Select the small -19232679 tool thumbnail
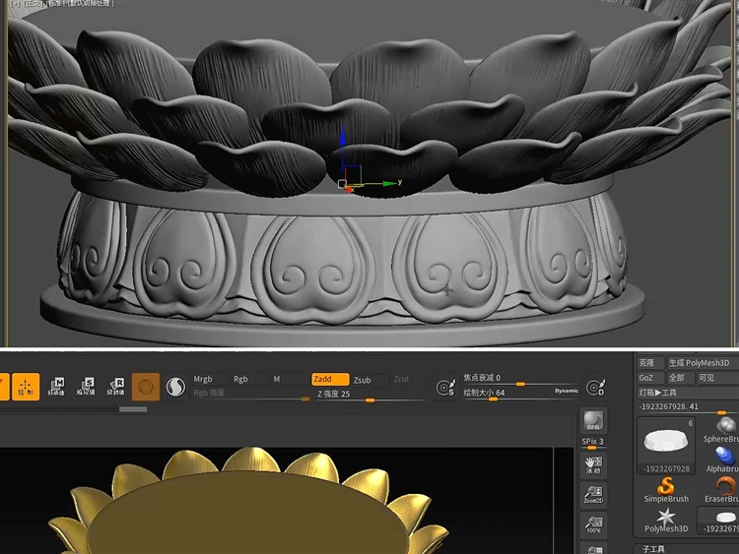The image size is (739, 554). [x=718, y=521]
